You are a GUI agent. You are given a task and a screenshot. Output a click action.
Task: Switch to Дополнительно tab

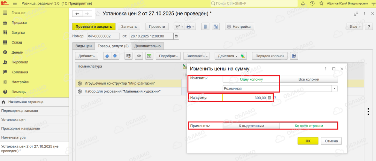147,46
